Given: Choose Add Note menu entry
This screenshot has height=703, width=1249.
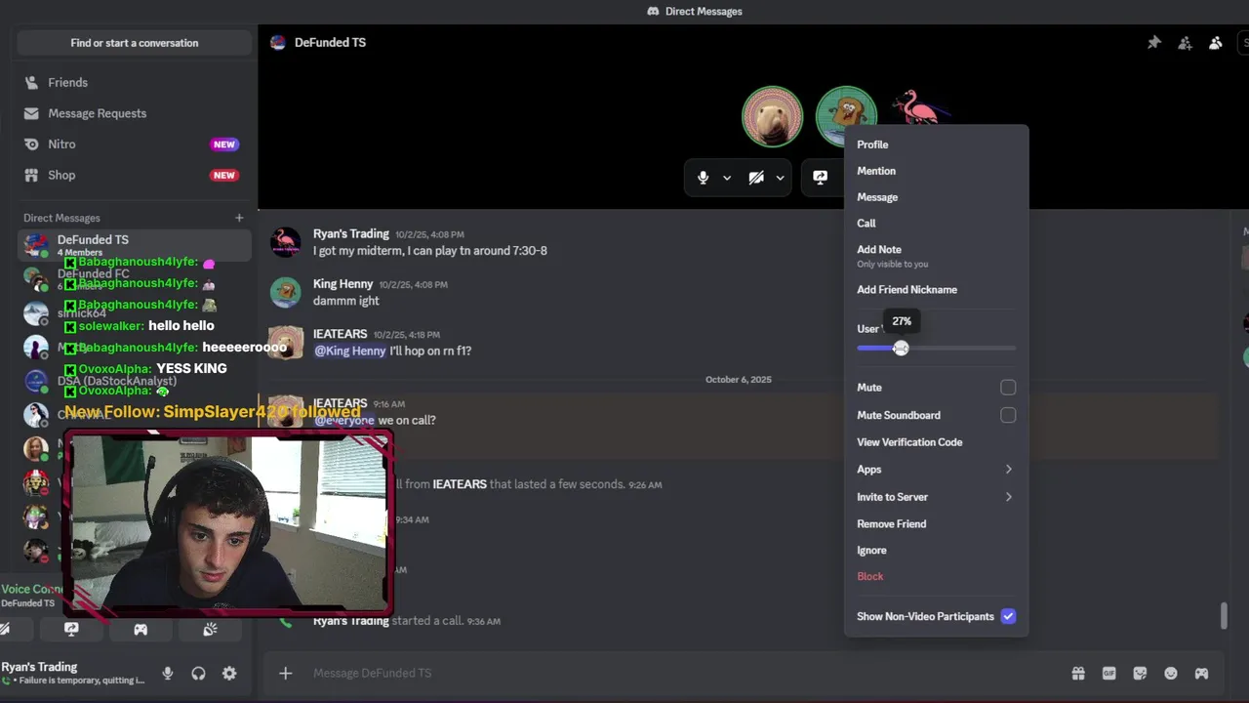Looking at the screenshot, I should 936,256.
